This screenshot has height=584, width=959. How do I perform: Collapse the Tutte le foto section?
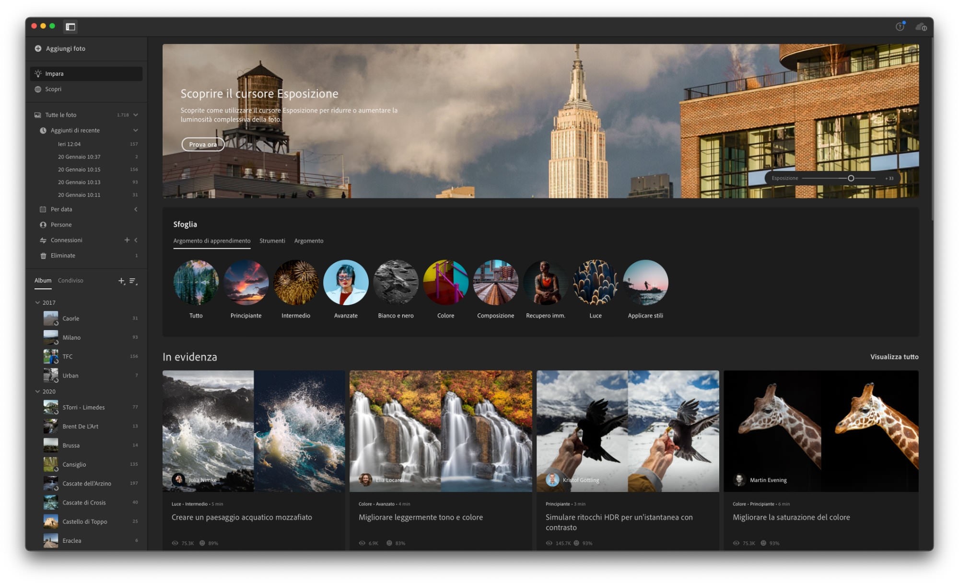(x=136, y=115)
